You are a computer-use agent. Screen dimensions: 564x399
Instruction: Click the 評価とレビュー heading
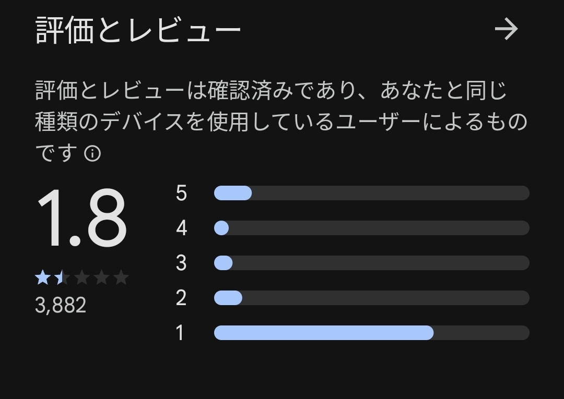(138, 30)
